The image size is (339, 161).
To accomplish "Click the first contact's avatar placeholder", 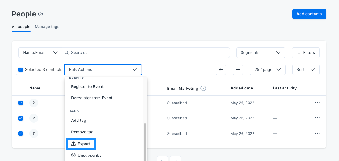I will (34, 103).
